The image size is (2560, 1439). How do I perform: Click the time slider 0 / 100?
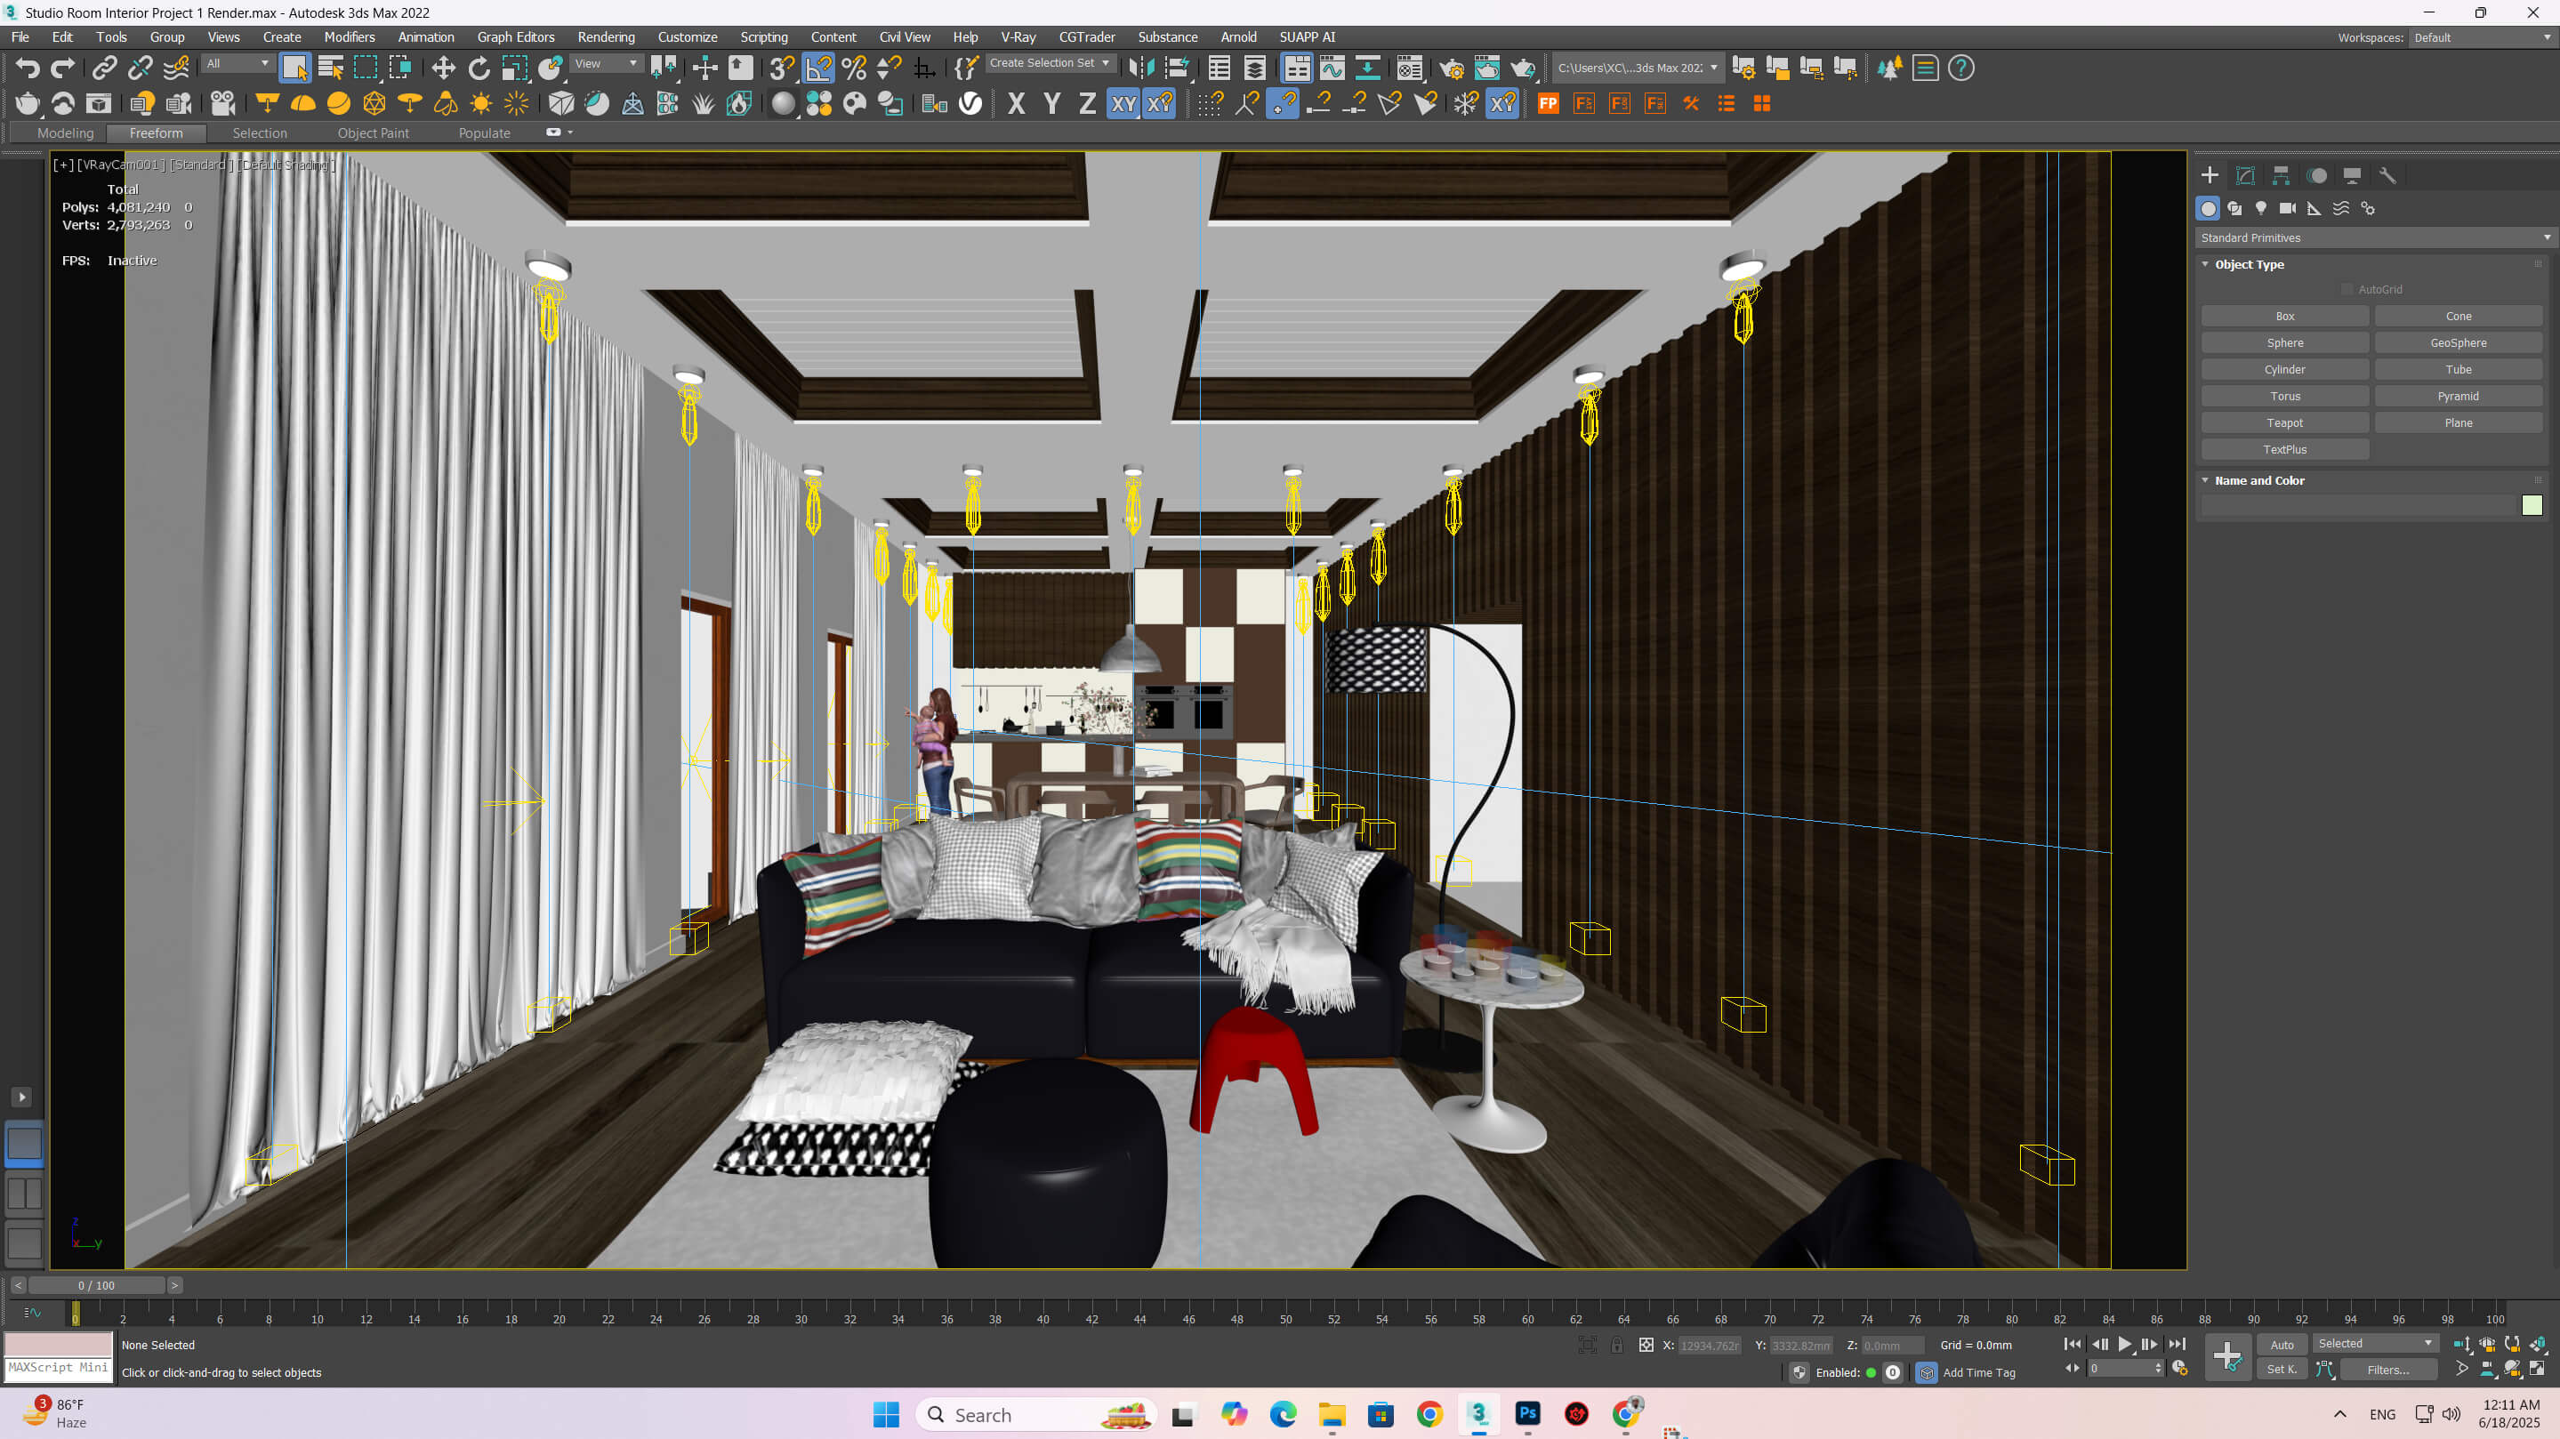pyautogui.click(x=96, y=1285)
